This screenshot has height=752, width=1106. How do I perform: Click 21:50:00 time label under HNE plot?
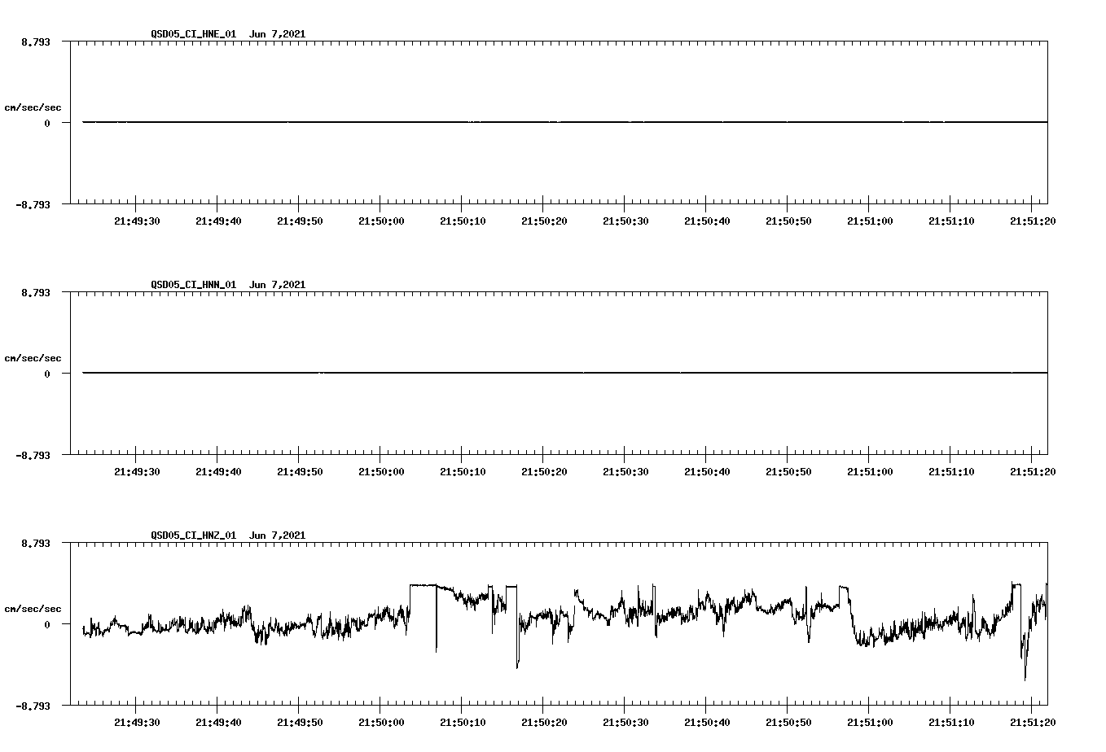(381, 221)
